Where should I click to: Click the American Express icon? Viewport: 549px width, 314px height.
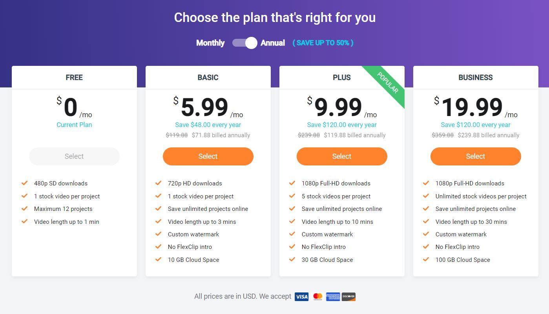[333, 297]
